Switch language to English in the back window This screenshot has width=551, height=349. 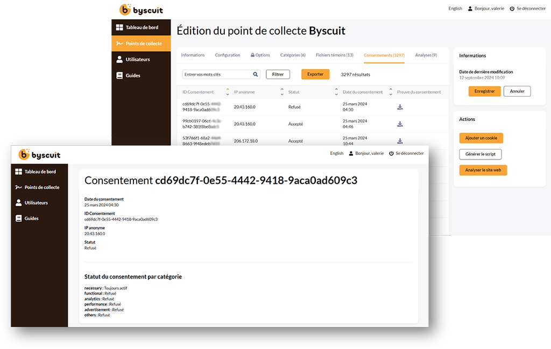pyautogui.click(x=455, y=9)
